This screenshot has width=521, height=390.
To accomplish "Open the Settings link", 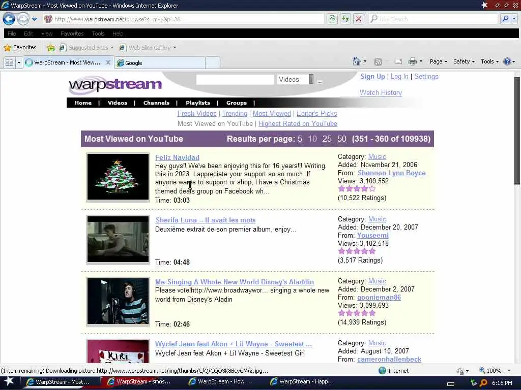I will click(x=426, y=77).
